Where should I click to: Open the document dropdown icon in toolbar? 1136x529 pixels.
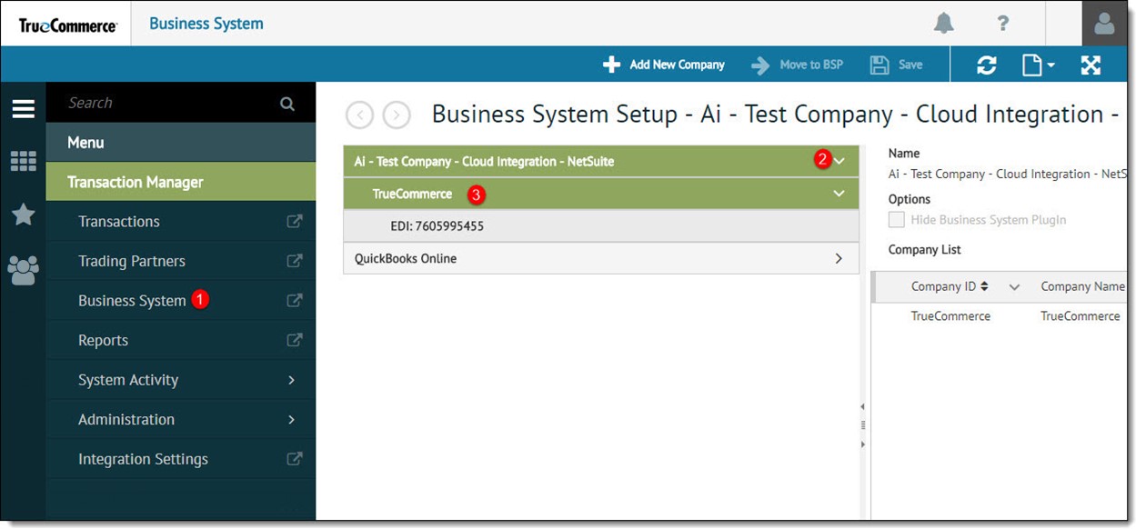1038,65
